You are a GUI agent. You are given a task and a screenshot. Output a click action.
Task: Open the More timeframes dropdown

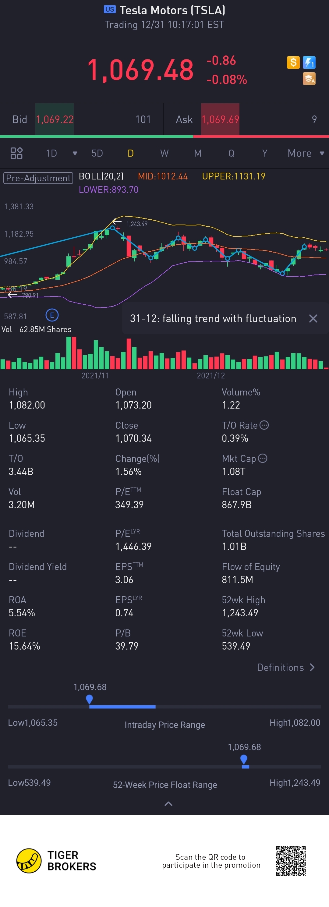[306, 153]
